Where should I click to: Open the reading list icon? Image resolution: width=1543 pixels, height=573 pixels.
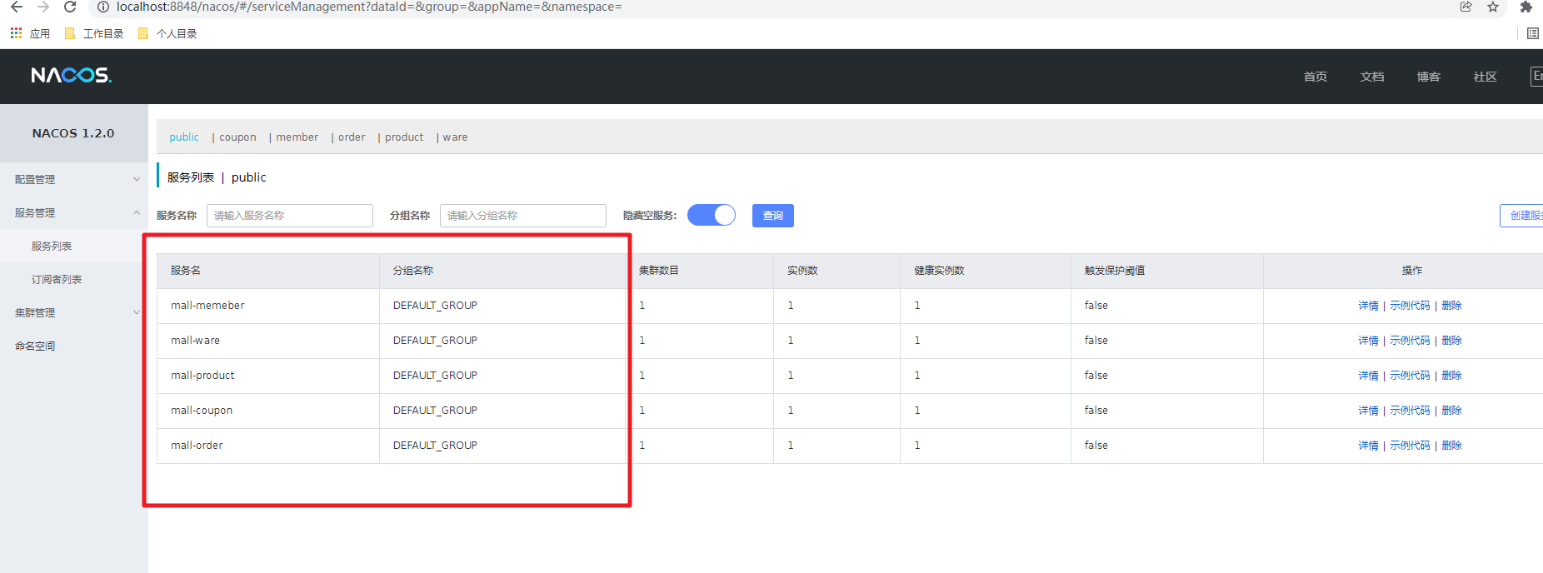coord(1532,33)
